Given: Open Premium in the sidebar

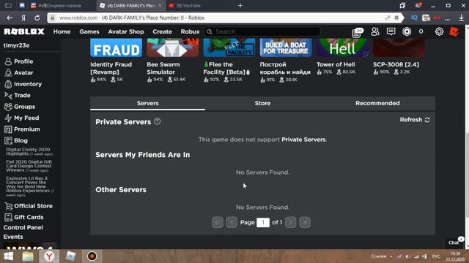Looking at the screenshot, I should [22, 129].
